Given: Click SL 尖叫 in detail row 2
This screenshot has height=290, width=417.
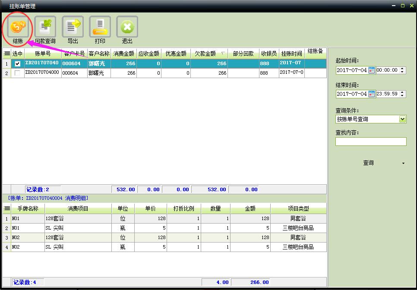Looking at the screenshot, I should (x=54, y=228).
